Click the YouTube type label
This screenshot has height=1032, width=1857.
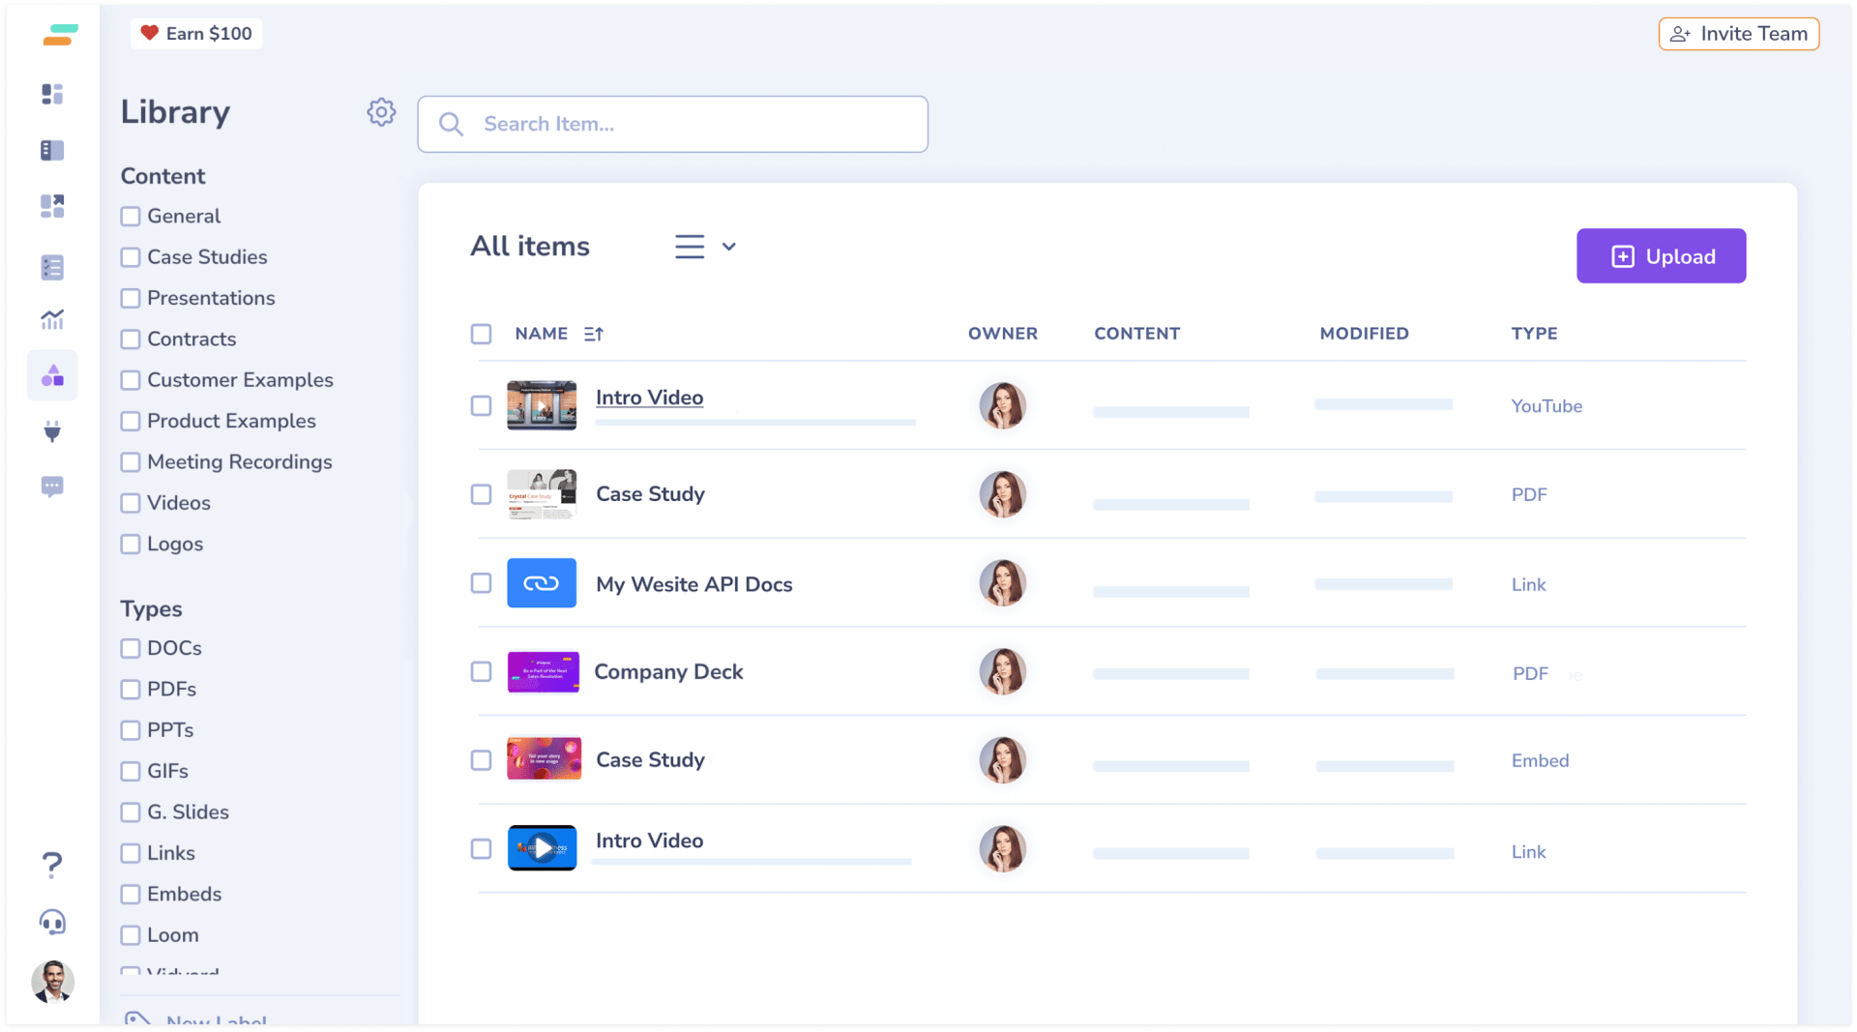tap(1547, 406)
